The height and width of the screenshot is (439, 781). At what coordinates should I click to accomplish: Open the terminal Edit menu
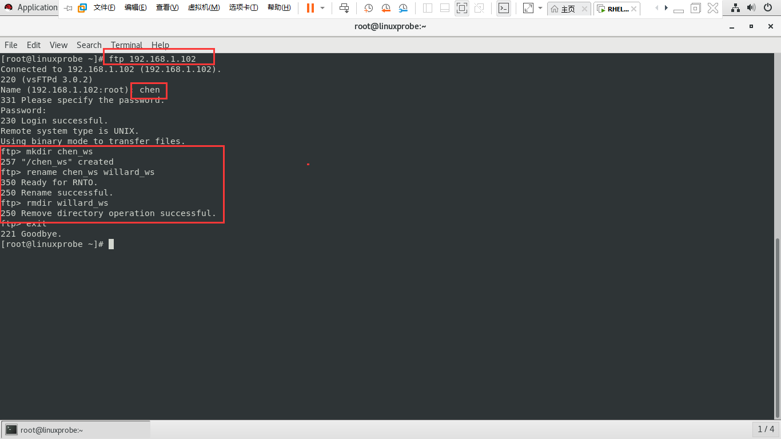[x=34, y=45]
